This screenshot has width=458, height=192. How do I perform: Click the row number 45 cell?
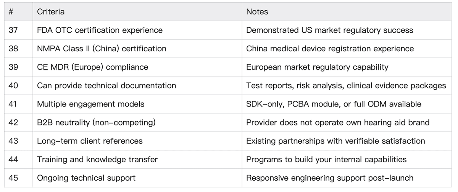13,178
